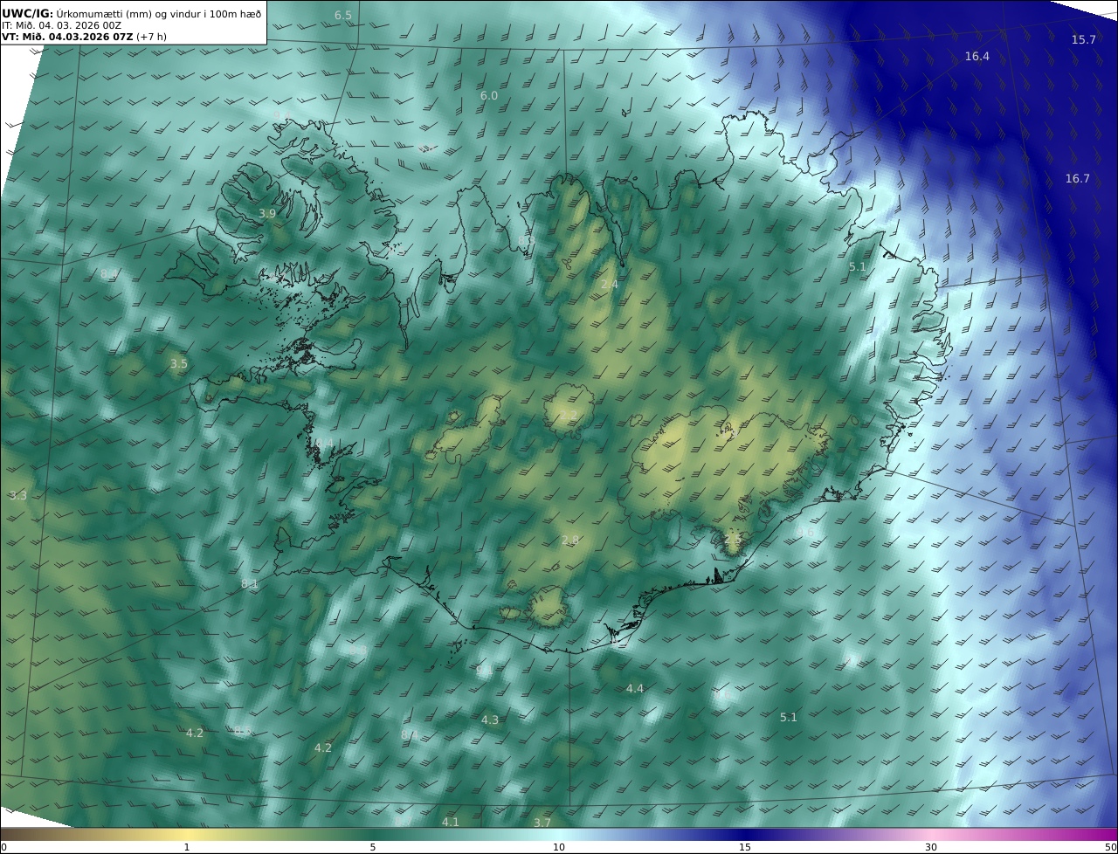Click the 6.5 value label on the map

pyautogui.click(x=343, y=16)
